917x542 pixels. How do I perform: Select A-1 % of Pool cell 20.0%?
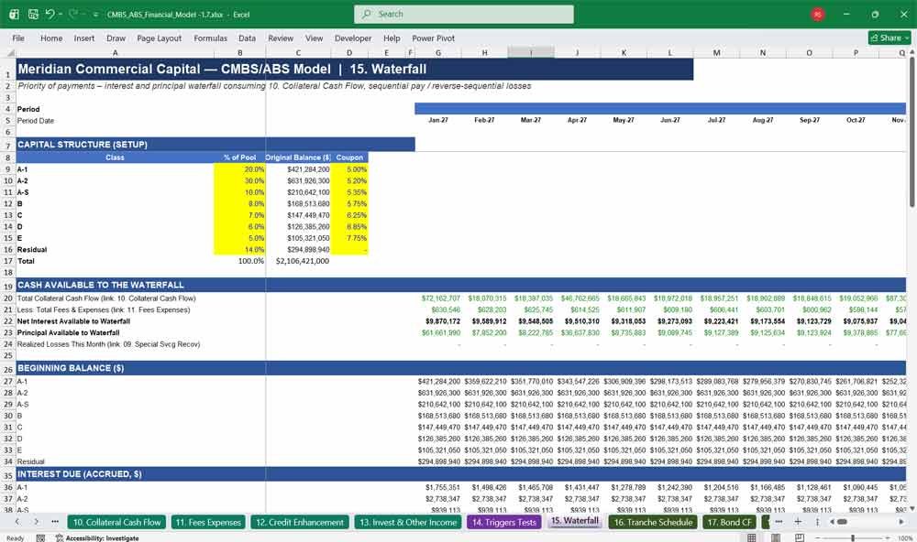(x=239, y=169)
